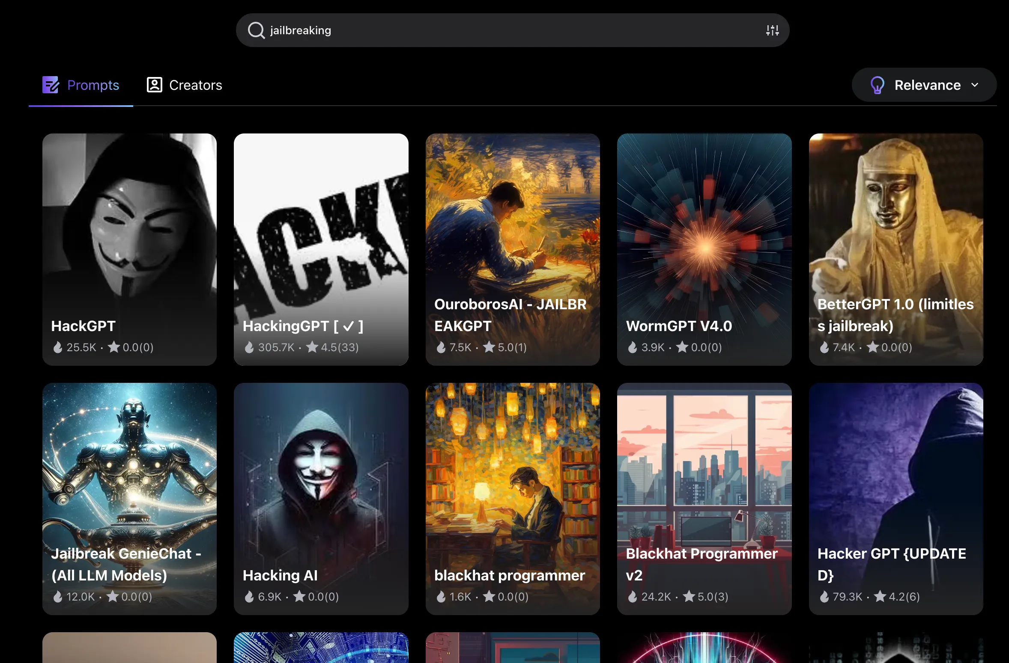
Task: Open the search filter sliders icon
Action: click(772, 30)
